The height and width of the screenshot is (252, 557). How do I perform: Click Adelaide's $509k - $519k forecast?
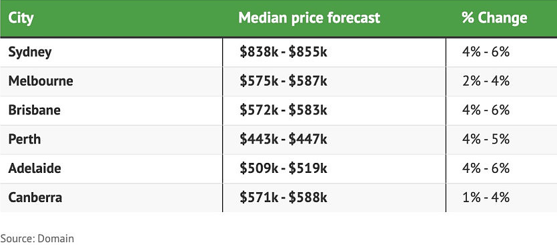[x=283, y=168]
